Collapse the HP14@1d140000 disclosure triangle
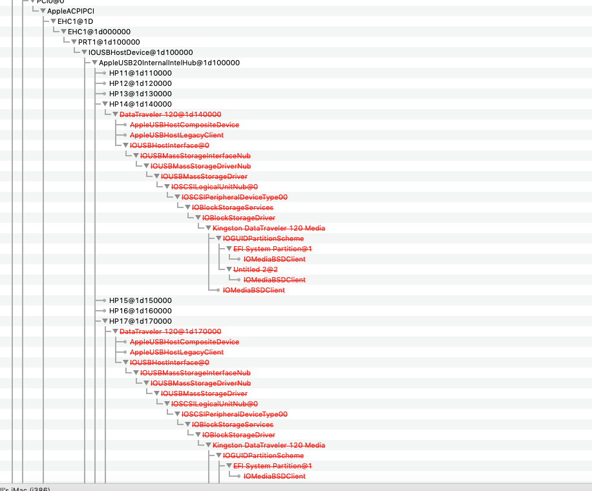 [x=105, y=104]
